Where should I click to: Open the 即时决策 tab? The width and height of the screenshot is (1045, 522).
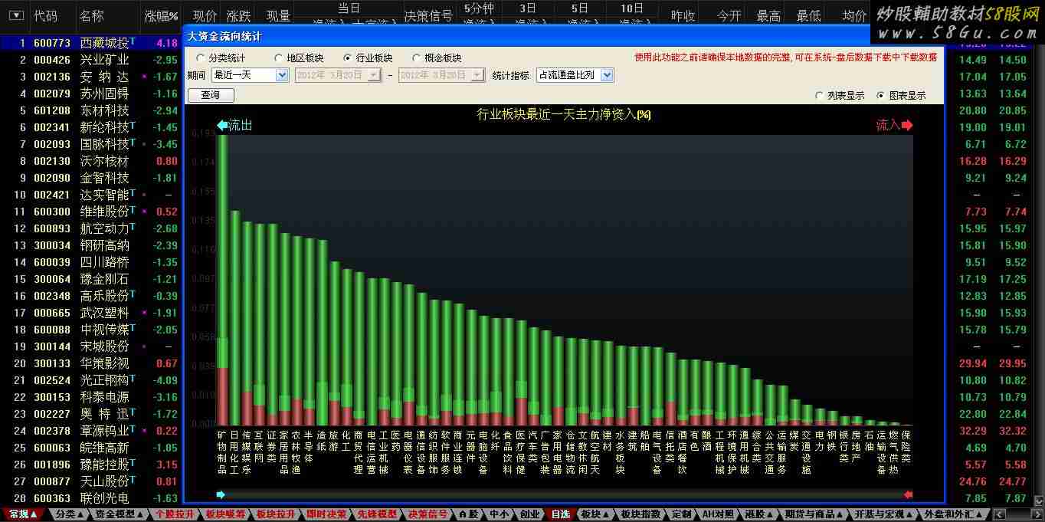326,514
